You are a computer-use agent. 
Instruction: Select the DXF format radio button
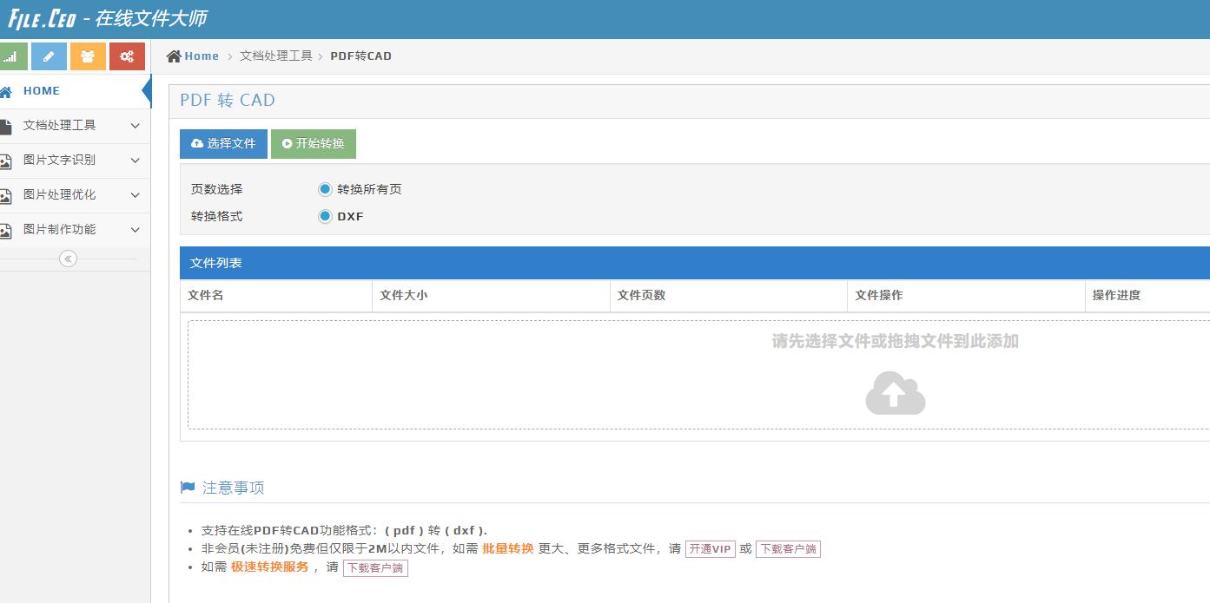point(324,216)
